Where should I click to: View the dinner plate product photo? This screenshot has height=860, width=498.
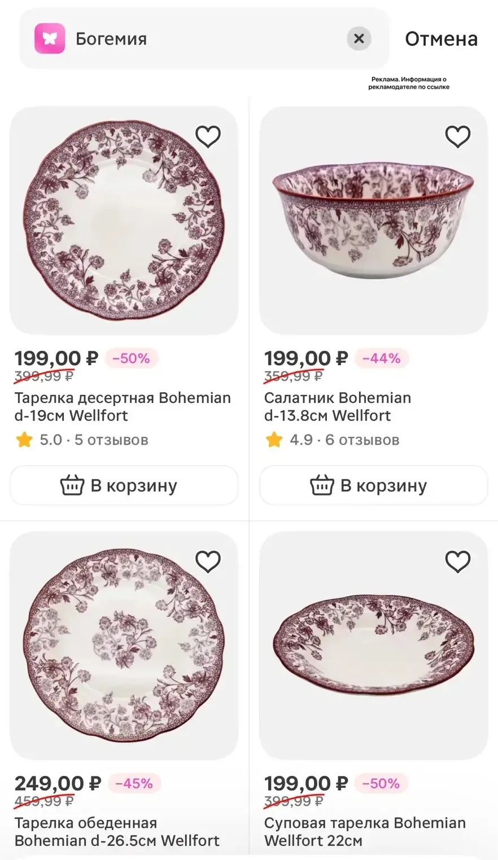point(124,646)
